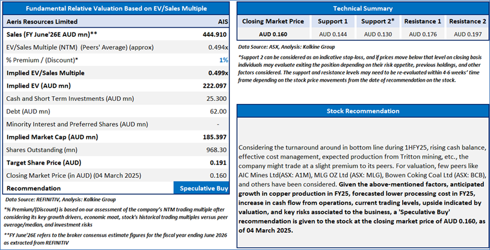Select the AIS ticker cell
The image size is (490, 250).
219,20
